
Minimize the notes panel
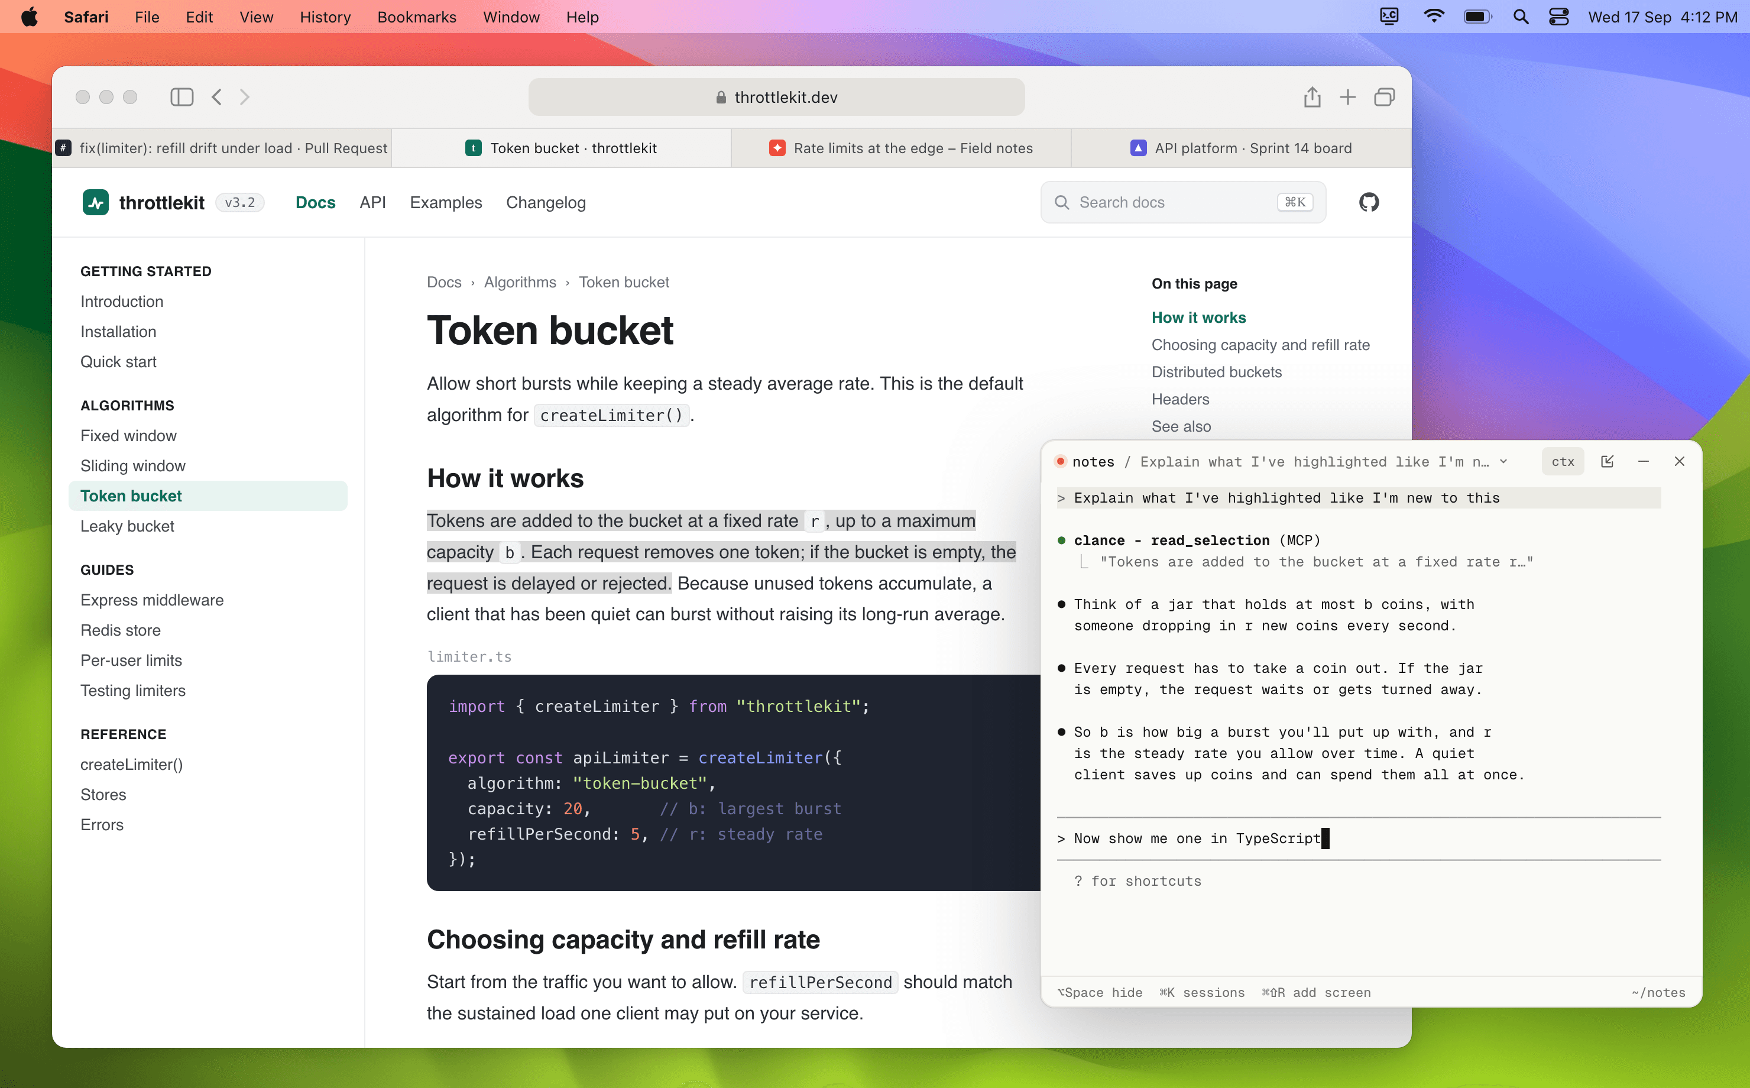1643,461
